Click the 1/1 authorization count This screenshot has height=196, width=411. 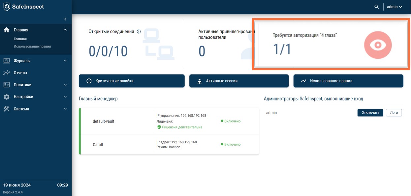coord(282,49)
